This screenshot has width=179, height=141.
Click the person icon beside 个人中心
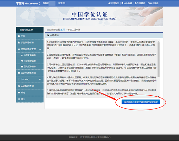click(19, 79)
